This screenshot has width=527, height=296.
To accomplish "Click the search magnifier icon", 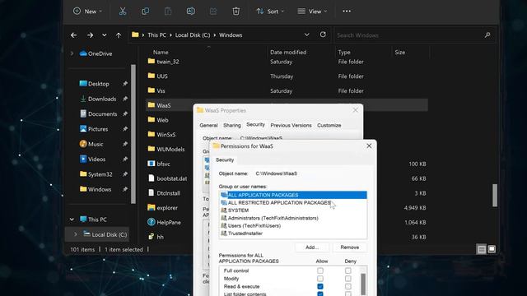I will tap(487, 35).
